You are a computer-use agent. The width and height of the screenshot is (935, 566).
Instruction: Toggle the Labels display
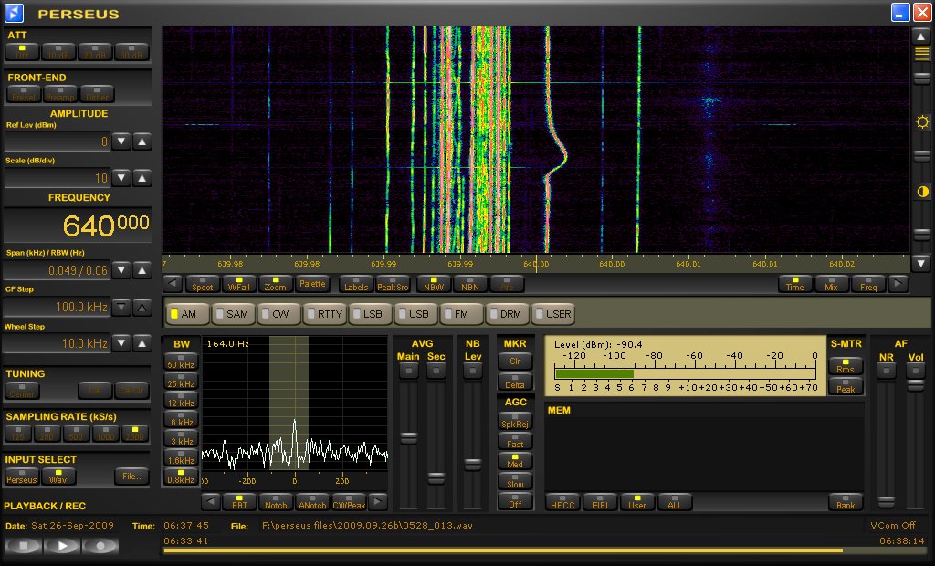356,284
